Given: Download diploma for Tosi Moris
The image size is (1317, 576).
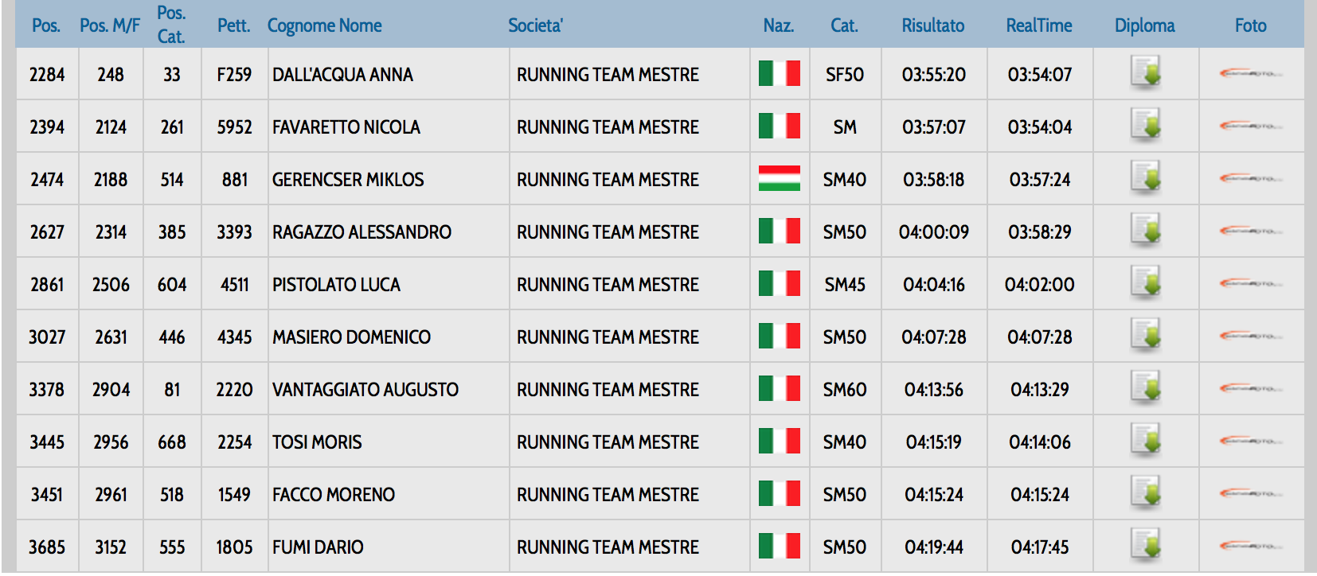Looking at the screenshot, I should pyautogui.click(x=1145, y=441).
